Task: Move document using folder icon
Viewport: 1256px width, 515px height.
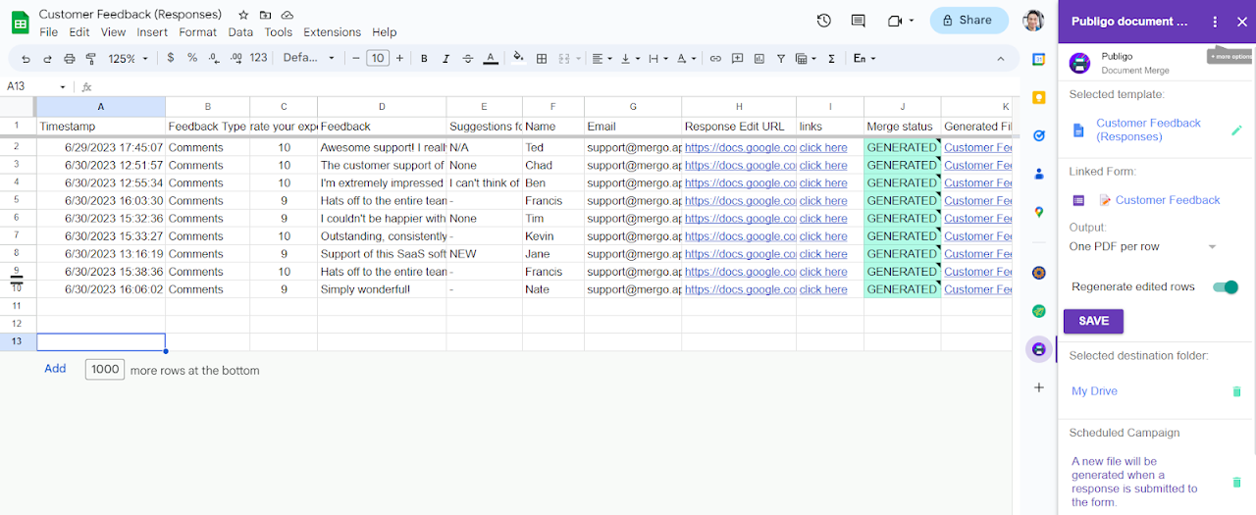Action: (x=266, y=15)
